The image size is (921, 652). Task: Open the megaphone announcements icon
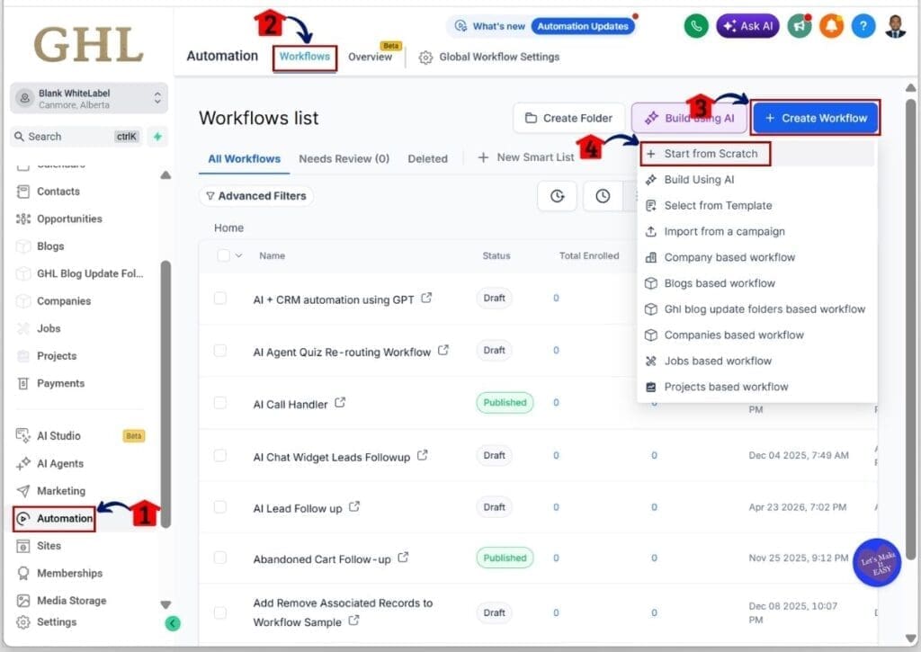coord(800,26)
